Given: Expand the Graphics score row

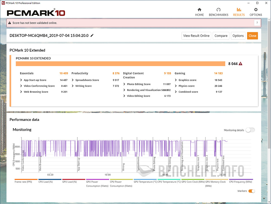Looking at the screenshot, I should coord(176,80).
